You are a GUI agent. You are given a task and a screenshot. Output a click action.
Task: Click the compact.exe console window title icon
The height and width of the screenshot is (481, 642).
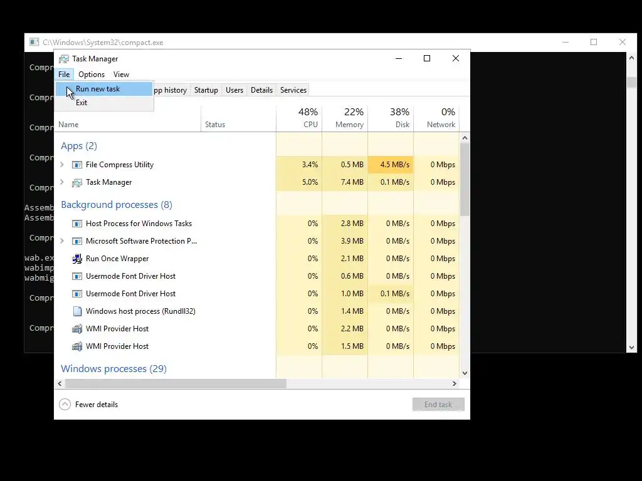(x=34, y=42)
